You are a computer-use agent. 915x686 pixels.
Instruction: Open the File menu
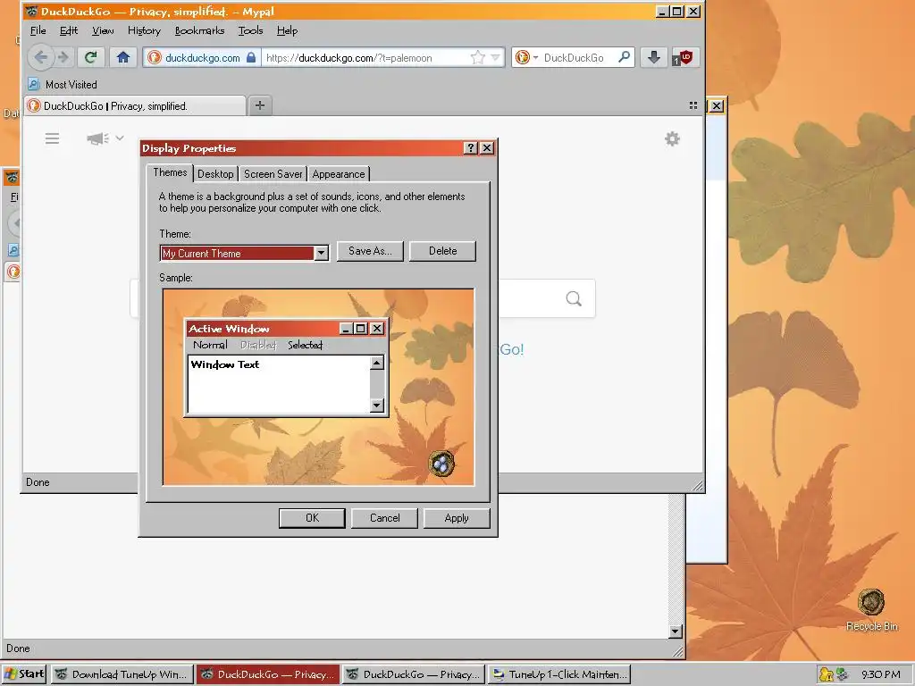(38, 30)
